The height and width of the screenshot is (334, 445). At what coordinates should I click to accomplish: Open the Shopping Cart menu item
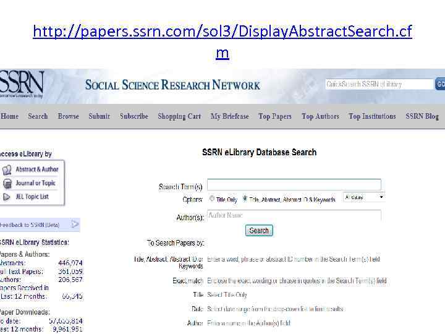pyautogui.click(x=179, y=116)
